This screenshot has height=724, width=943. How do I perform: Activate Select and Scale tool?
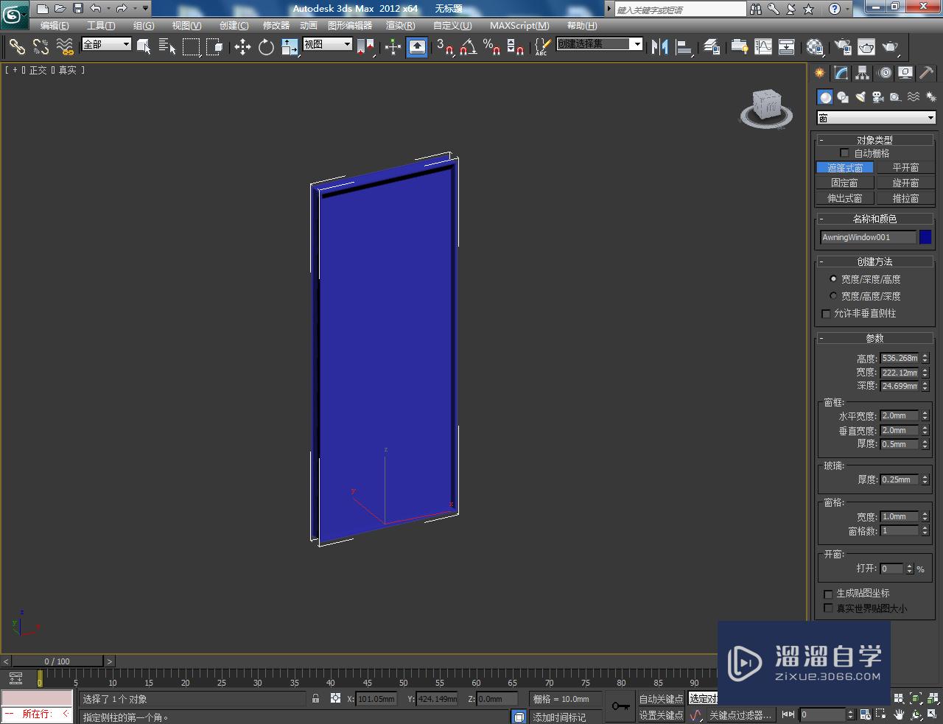(x=290, y=47)
